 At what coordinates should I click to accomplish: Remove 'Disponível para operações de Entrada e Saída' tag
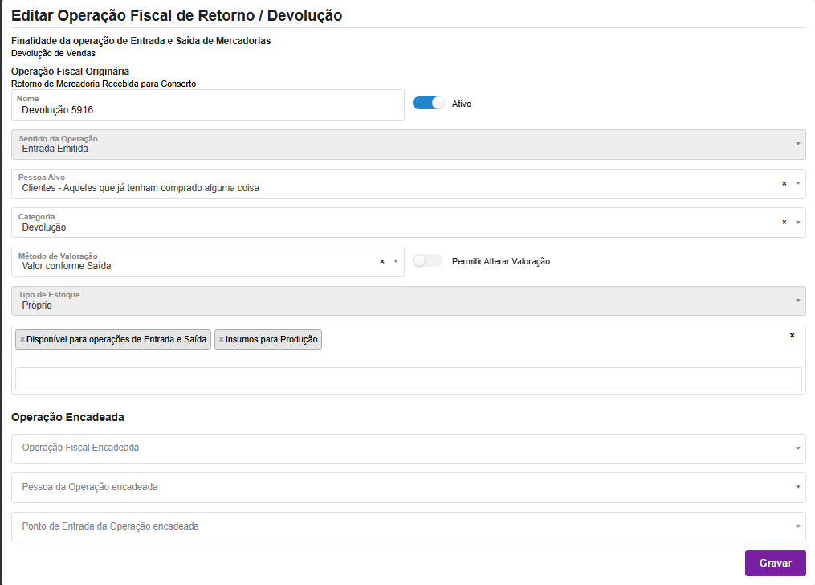(x=22, y=340)
